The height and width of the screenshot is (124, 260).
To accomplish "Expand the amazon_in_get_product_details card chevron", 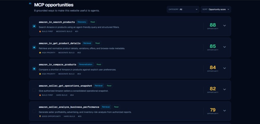I will 225,47.
